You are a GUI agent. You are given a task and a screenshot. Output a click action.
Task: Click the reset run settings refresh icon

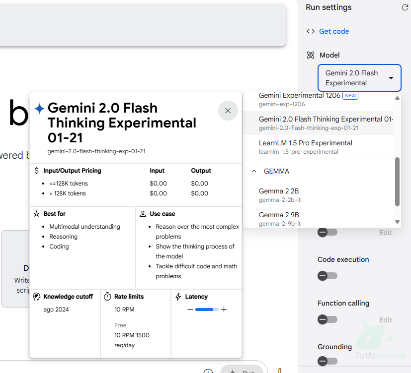[405, 7]
